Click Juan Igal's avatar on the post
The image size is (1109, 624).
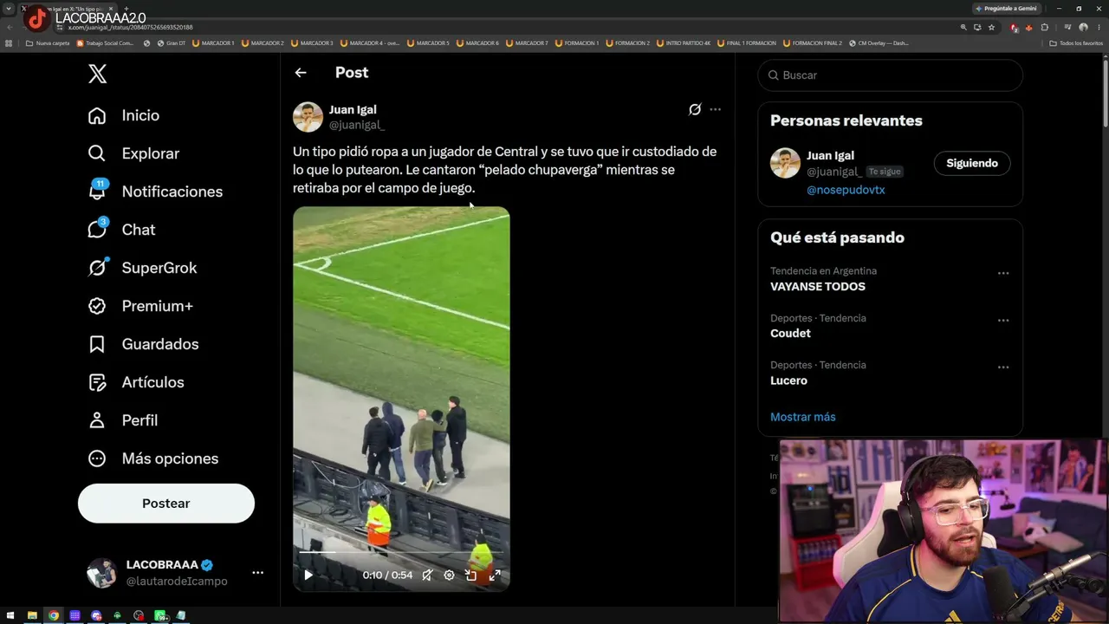tap(308, 117)
